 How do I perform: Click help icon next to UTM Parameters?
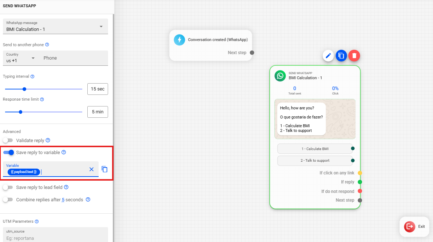coord(36,222)
